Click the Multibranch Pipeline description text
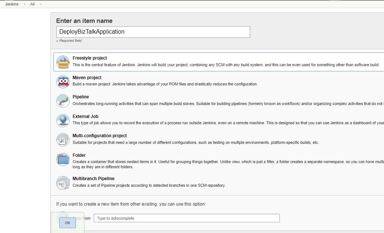The height and width of the screenshot is (233, 384). click(x=149, y=185)
